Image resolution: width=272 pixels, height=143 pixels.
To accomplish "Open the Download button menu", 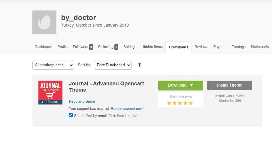I will [x=180, y=85].
